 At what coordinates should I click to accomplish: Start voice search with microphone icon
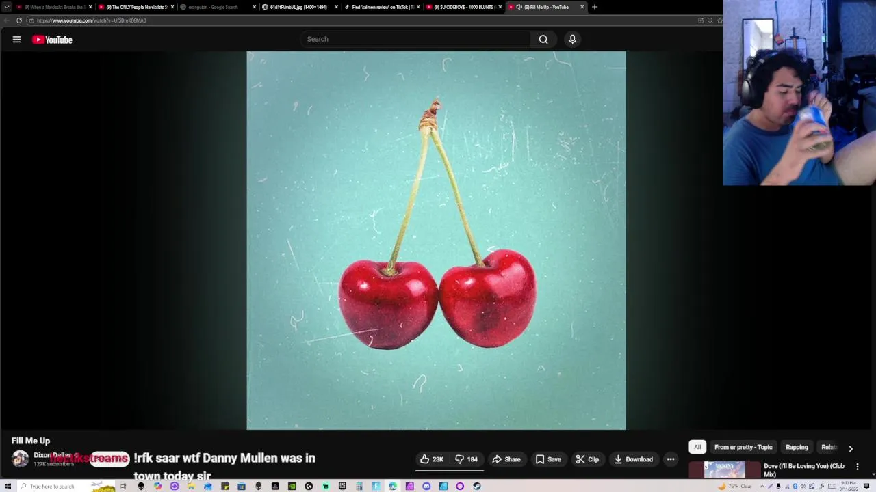pos(573,39)
